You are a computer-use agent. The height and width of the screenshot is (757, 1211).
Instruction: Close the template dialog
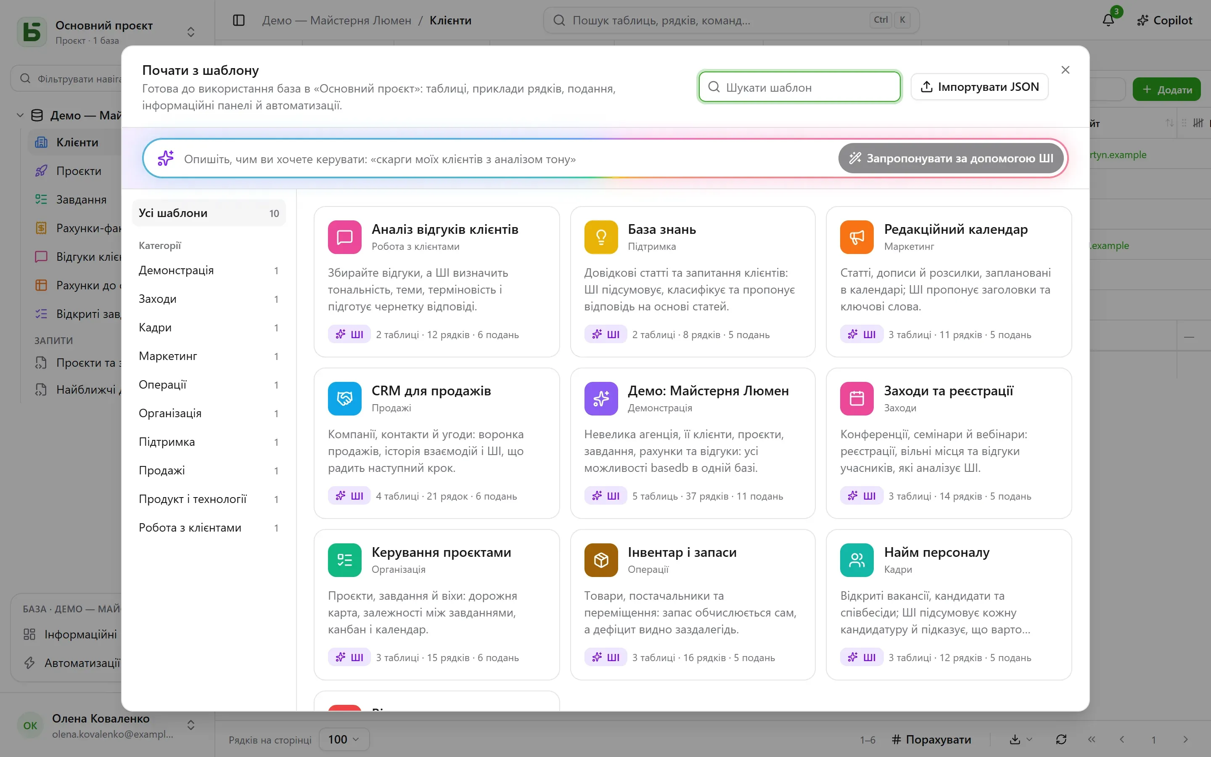tap(1066, 69)
